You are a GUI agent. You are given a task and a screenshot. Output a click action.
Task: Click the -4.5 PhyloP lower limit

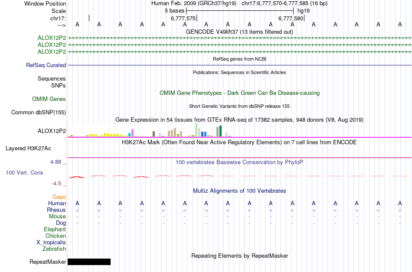(x=56, y=184)
